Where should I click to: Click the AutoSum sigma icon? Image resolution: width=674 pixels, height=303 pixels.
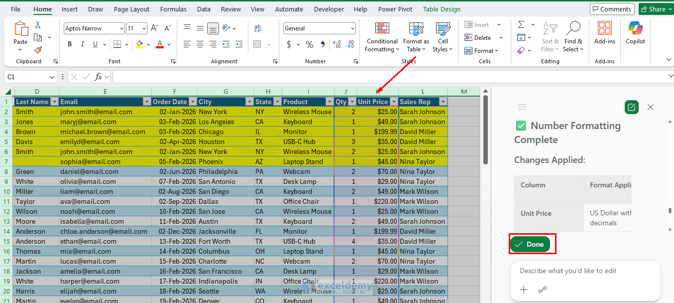521,25
